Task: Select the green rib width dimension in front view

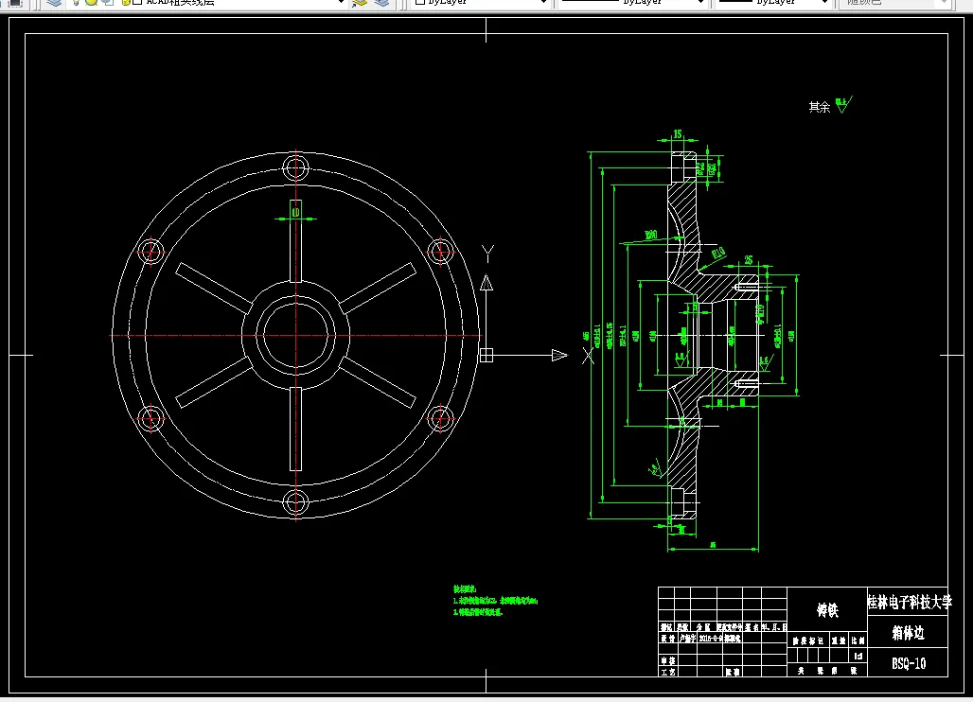Action: click(296, 212)
